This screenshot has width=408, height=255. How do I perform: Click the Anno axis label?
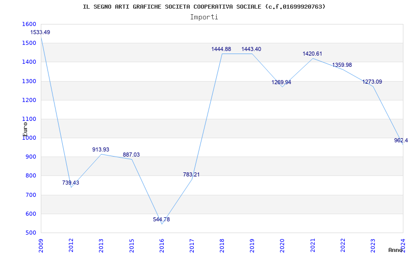[395, 250]
